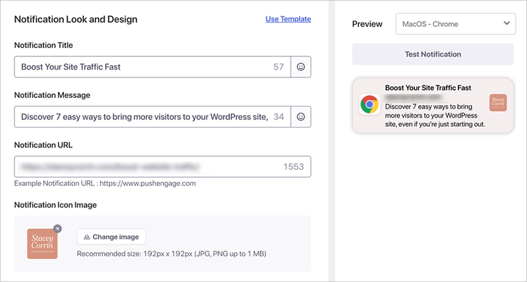Send a Test Notification
This screenshot has width=527, height=282.
[x=432, y=54]
